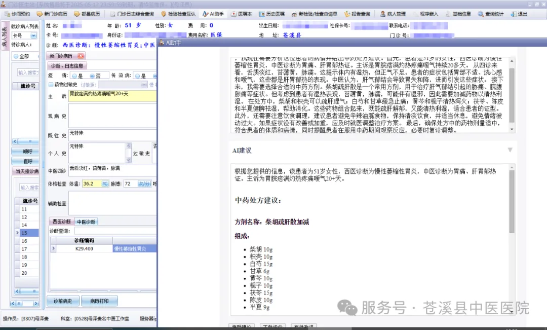Click the 直呼 button
This screenshot has height=330, width=547.
point(25,161)
